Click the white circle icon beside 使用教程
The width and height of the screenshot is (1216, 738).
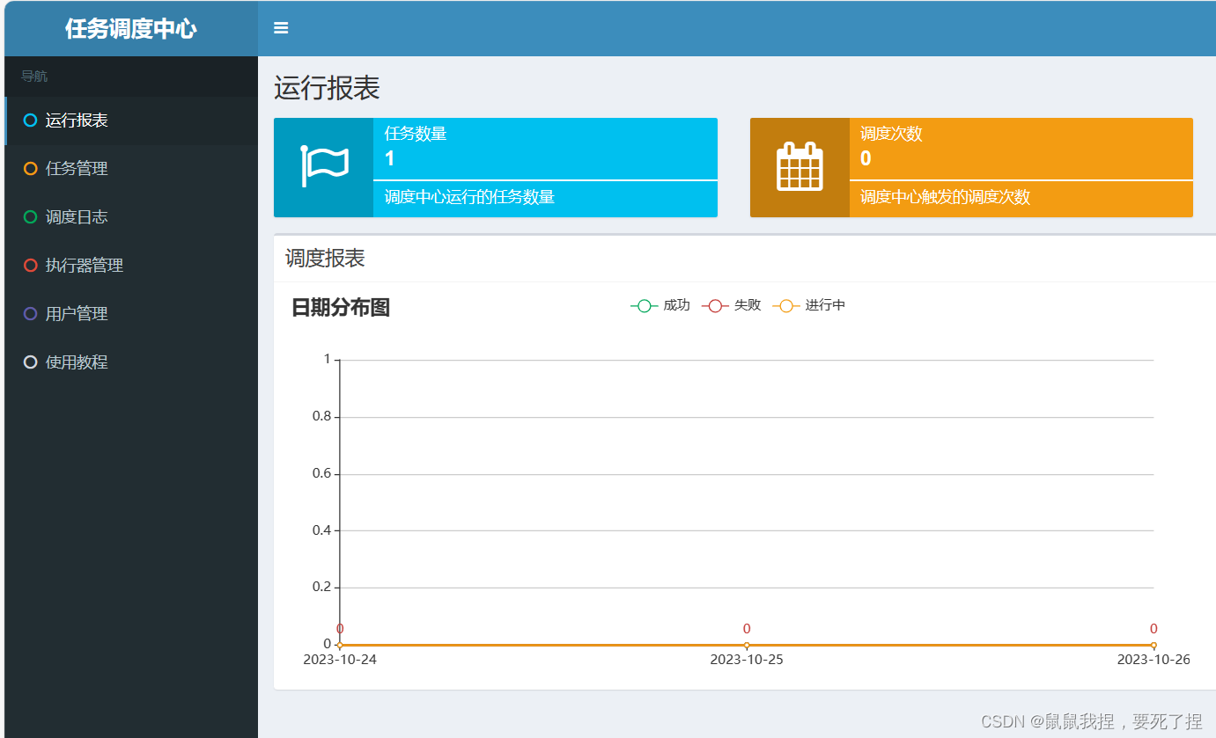pos(31,362)
